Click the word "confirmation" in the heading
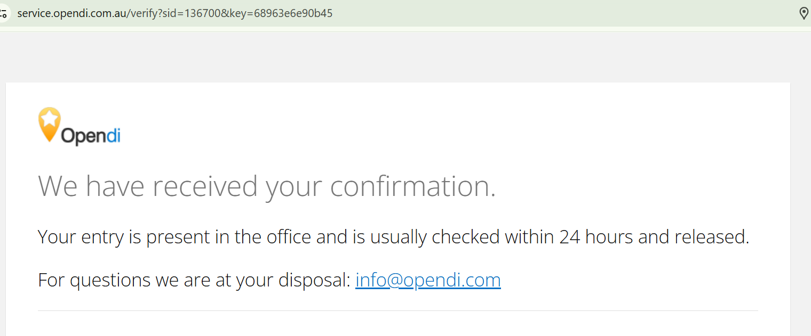This screenshot has width=811, height=336. (x=409, y=186)
